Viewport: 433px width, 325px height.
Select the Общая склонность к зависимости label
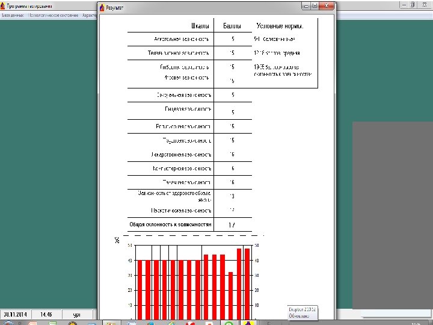point(170,224)
